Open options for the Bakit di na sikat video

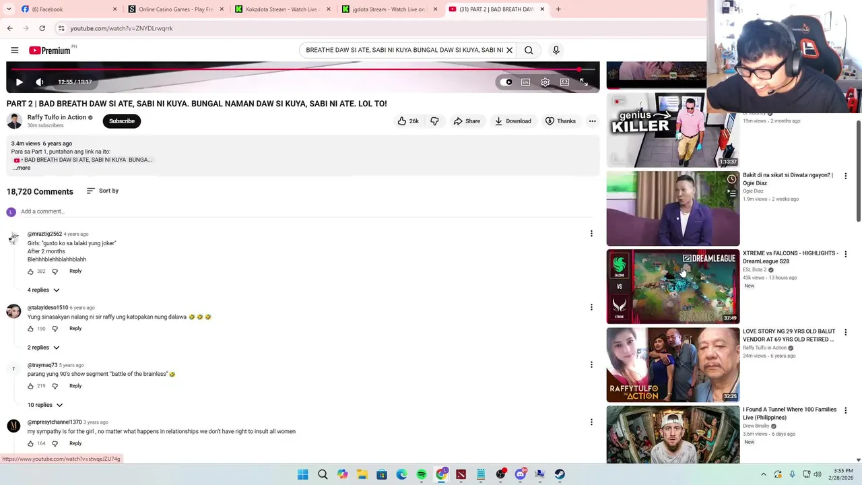pyautogui.click(x=846, y=176)
